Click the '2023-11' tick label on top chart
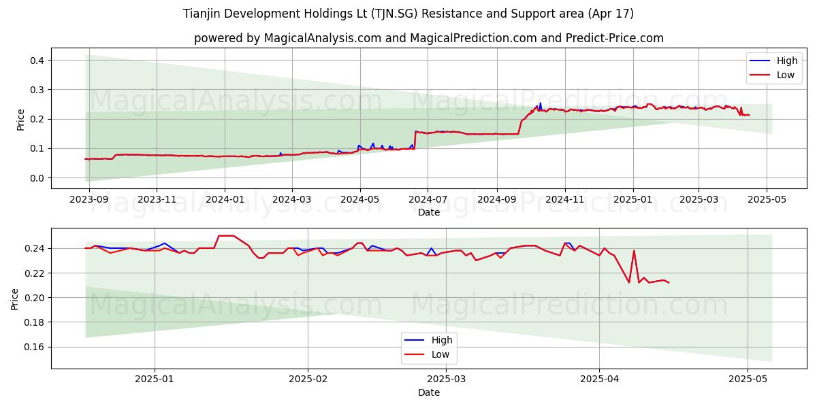This screenshot has width=817, height=408. tap(157, 200)
